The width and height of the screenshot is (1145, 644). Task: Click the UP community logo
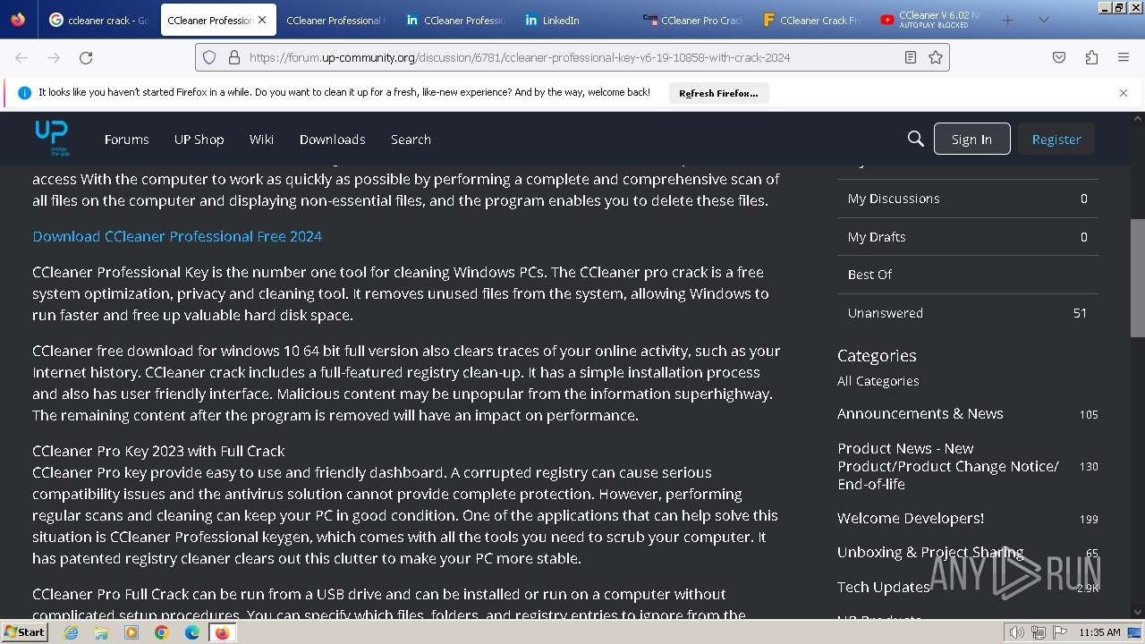(52, 138)
